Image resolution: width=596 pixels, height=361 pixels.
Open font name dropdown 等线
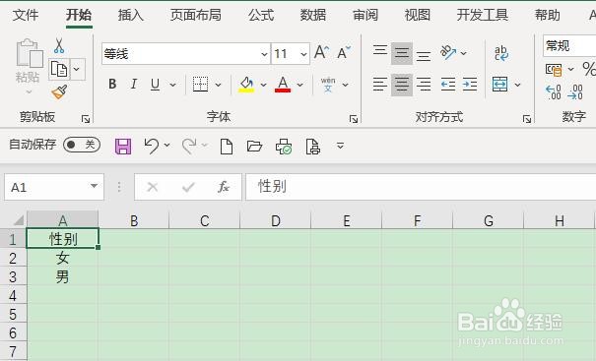[x=265, y=54]
